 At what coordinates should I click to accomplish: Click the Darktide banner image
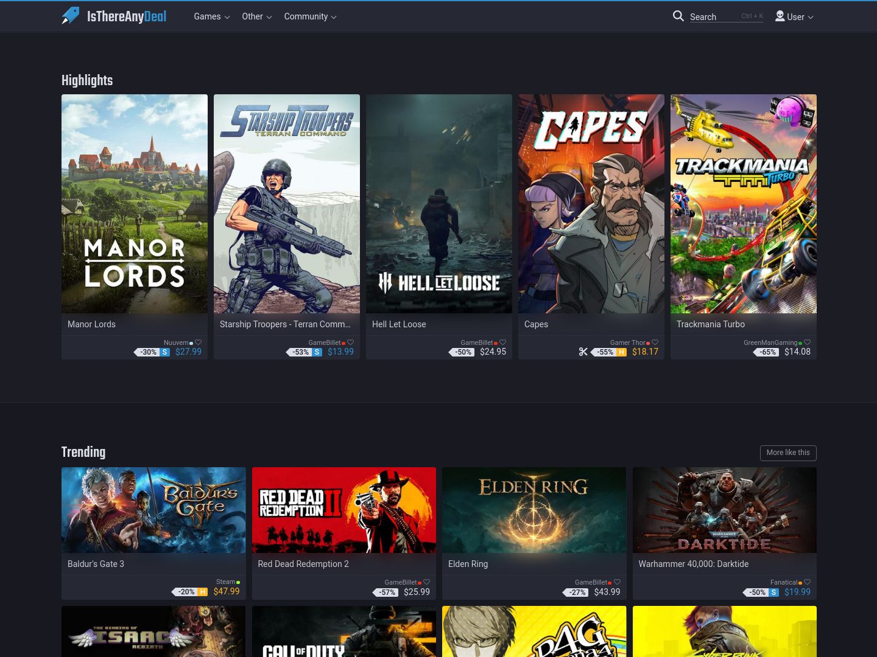point(725,510)
